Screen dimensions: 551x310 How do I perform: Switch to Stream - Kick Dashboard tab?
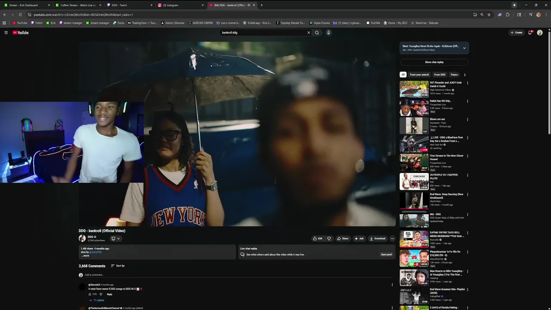(x=27, y=5)
